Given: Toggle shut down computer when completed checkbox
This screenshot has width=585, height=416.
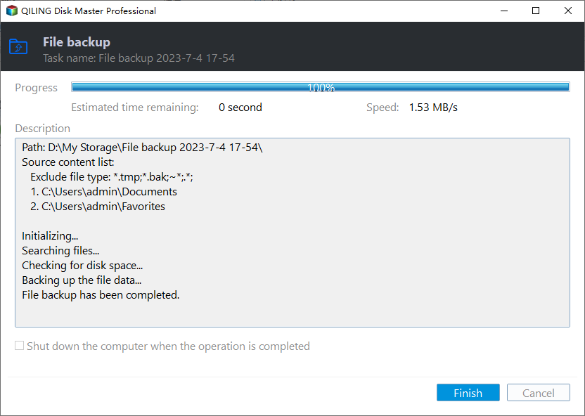Looking at the screenshot, I should 20,346.
